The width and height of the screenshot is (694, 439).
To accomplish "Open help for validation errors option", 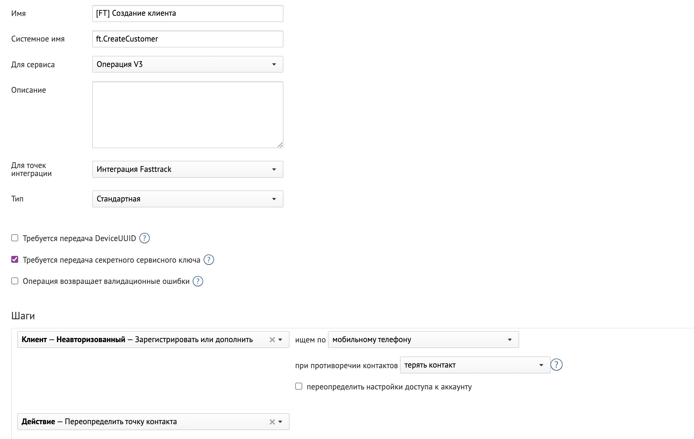I will coord(198,281).
